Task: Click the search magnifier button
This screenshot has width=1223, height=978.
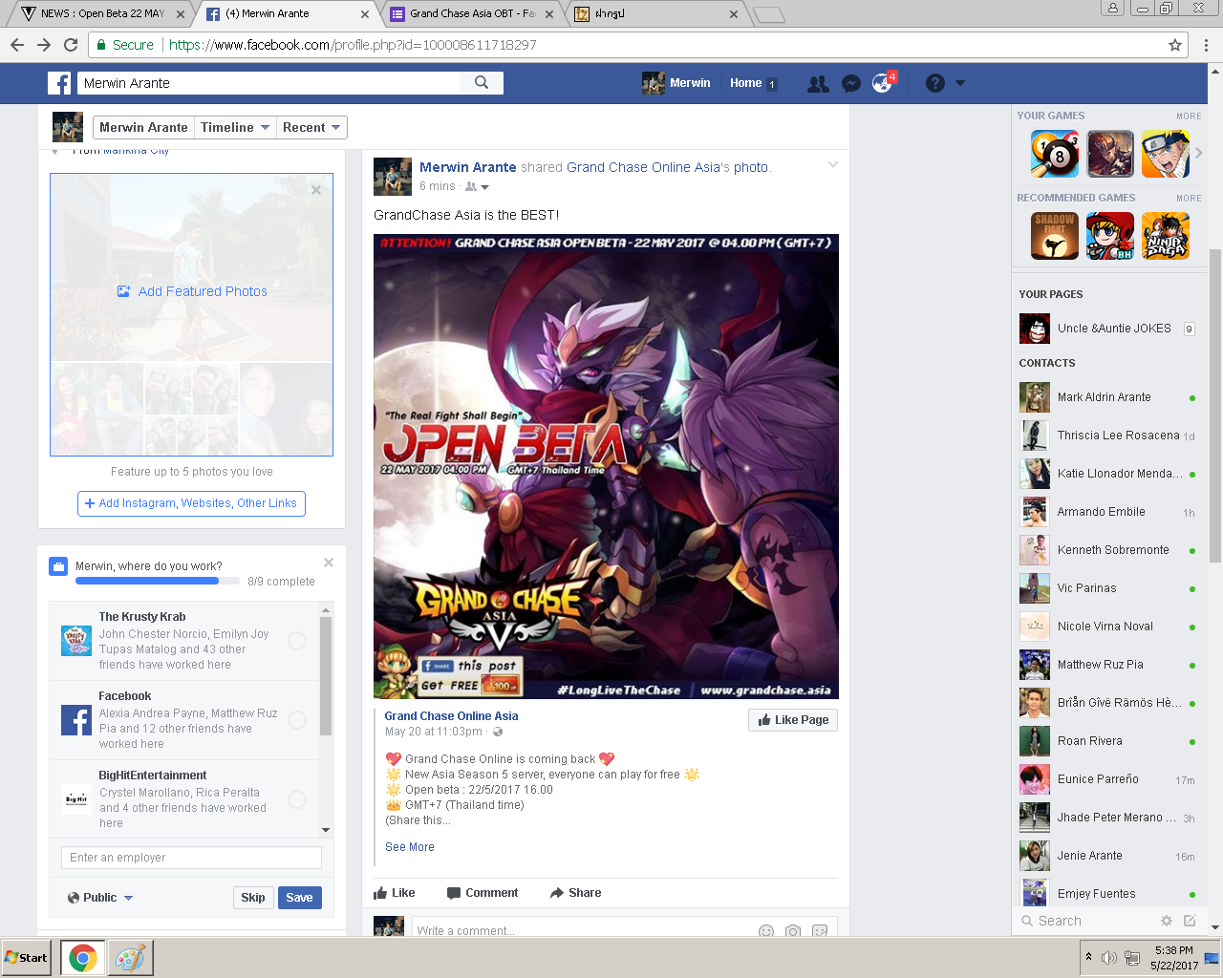Action: click(x=482, y=83)
